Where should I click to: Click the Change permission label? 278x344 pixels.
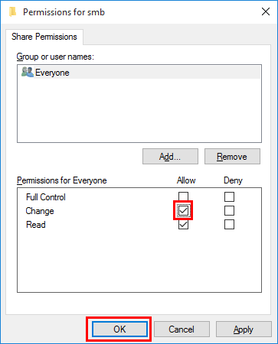(40, 211)
